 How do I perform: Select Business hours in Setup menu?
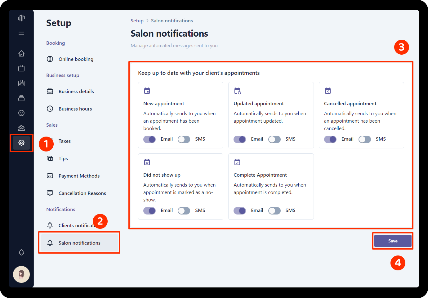(x=75, y=109)
